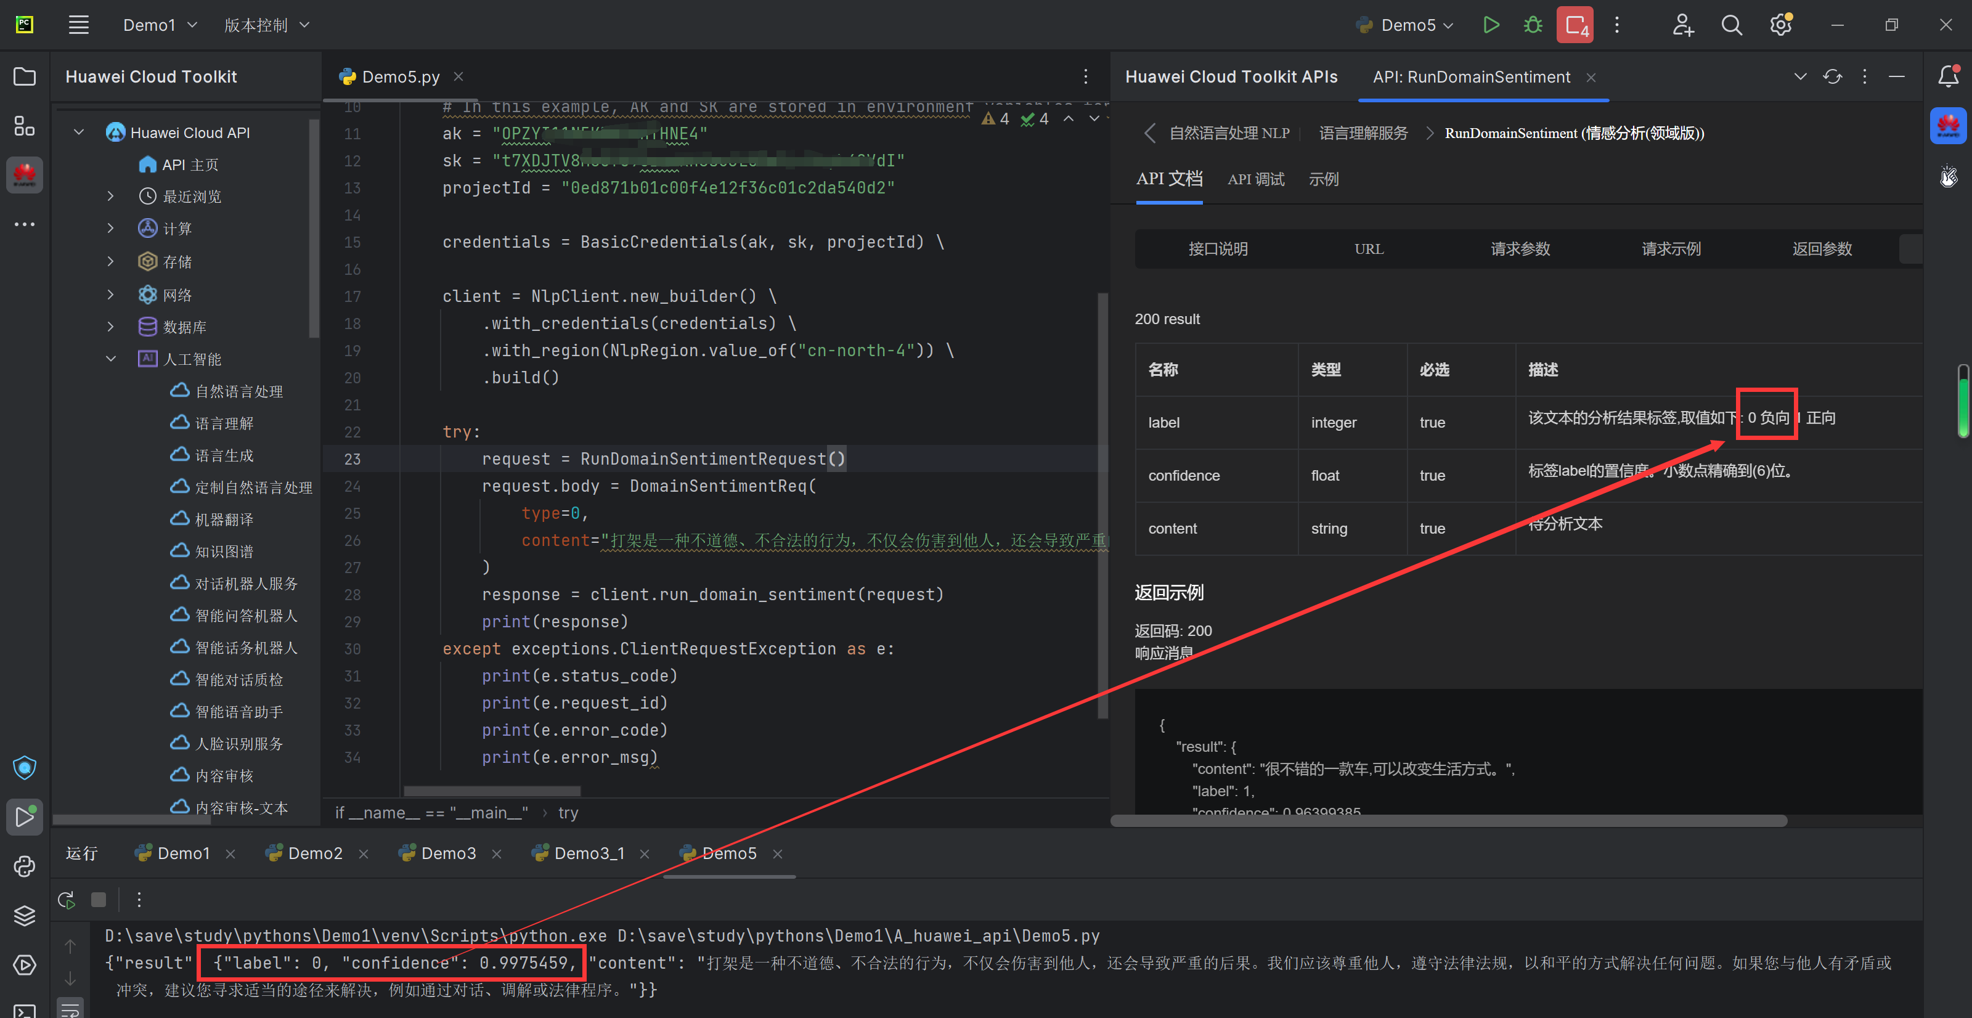Viewport: 1972px width, 1018px height.
Task: Open editor tab options menu
Action: point(1085,76)
